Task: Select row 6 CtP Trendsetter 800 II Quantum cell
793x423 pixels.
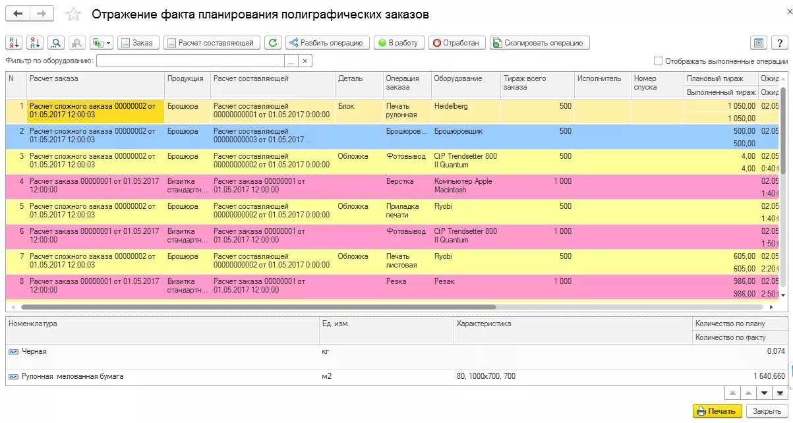Action: [466, 237]
